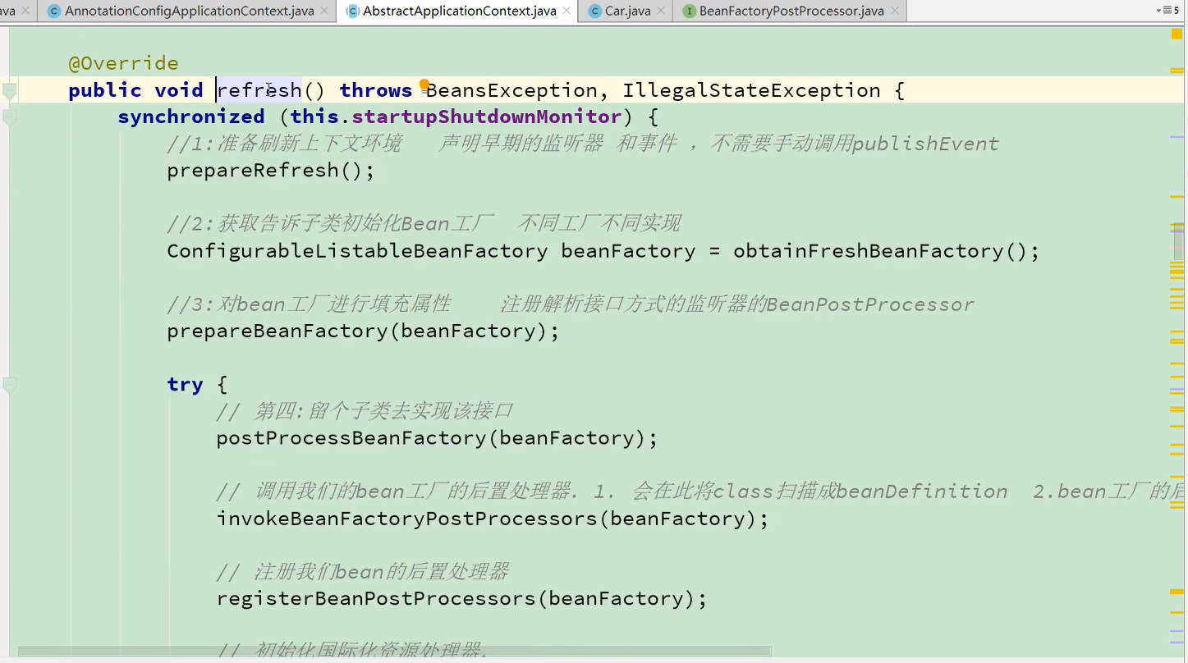Close the Car.java tab
Image resolution: width=1188 pixels, height=663 pixels.
click(x=662, y=11)
